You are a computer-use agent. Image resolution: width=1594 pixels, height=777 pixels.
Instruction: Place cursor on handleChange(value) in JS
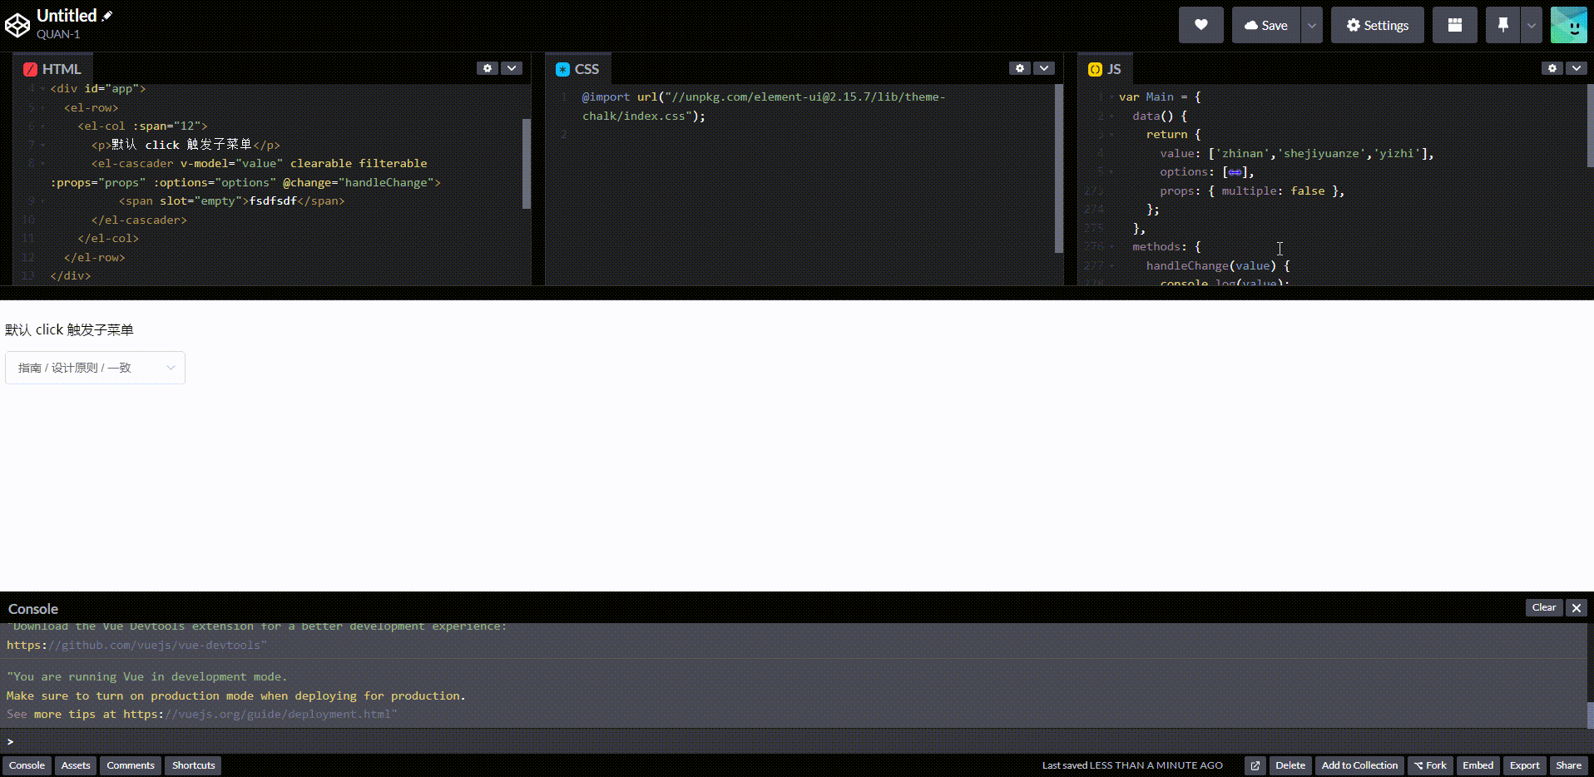(x=1218, y=266)
